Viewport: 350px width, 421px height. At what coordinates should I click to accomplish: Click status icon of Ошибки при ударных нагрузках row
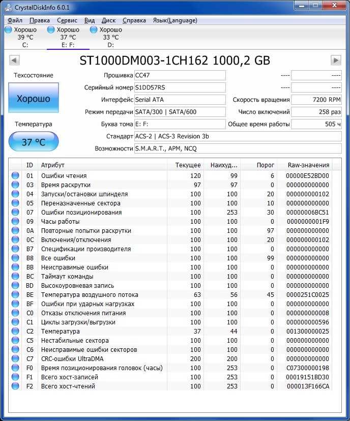[x=15, y=304]
